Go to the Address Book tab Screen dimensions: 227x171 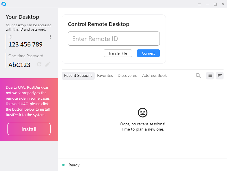(x=155, y=76)
